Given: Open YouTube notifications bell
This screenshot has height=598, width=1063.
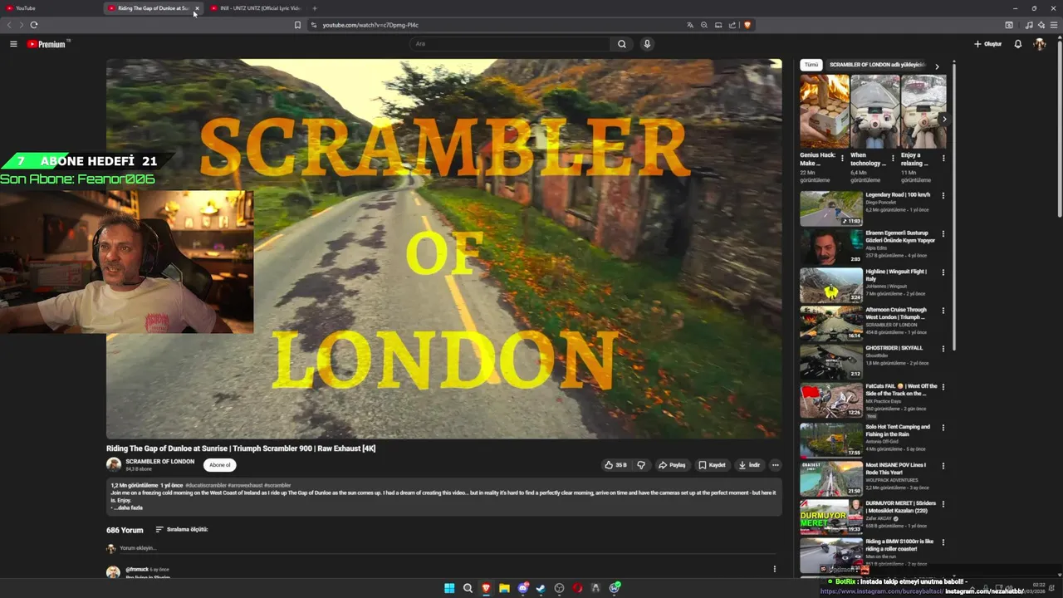Looking at the screenshot, I should pyautogui.click(x=1018, y=44).
